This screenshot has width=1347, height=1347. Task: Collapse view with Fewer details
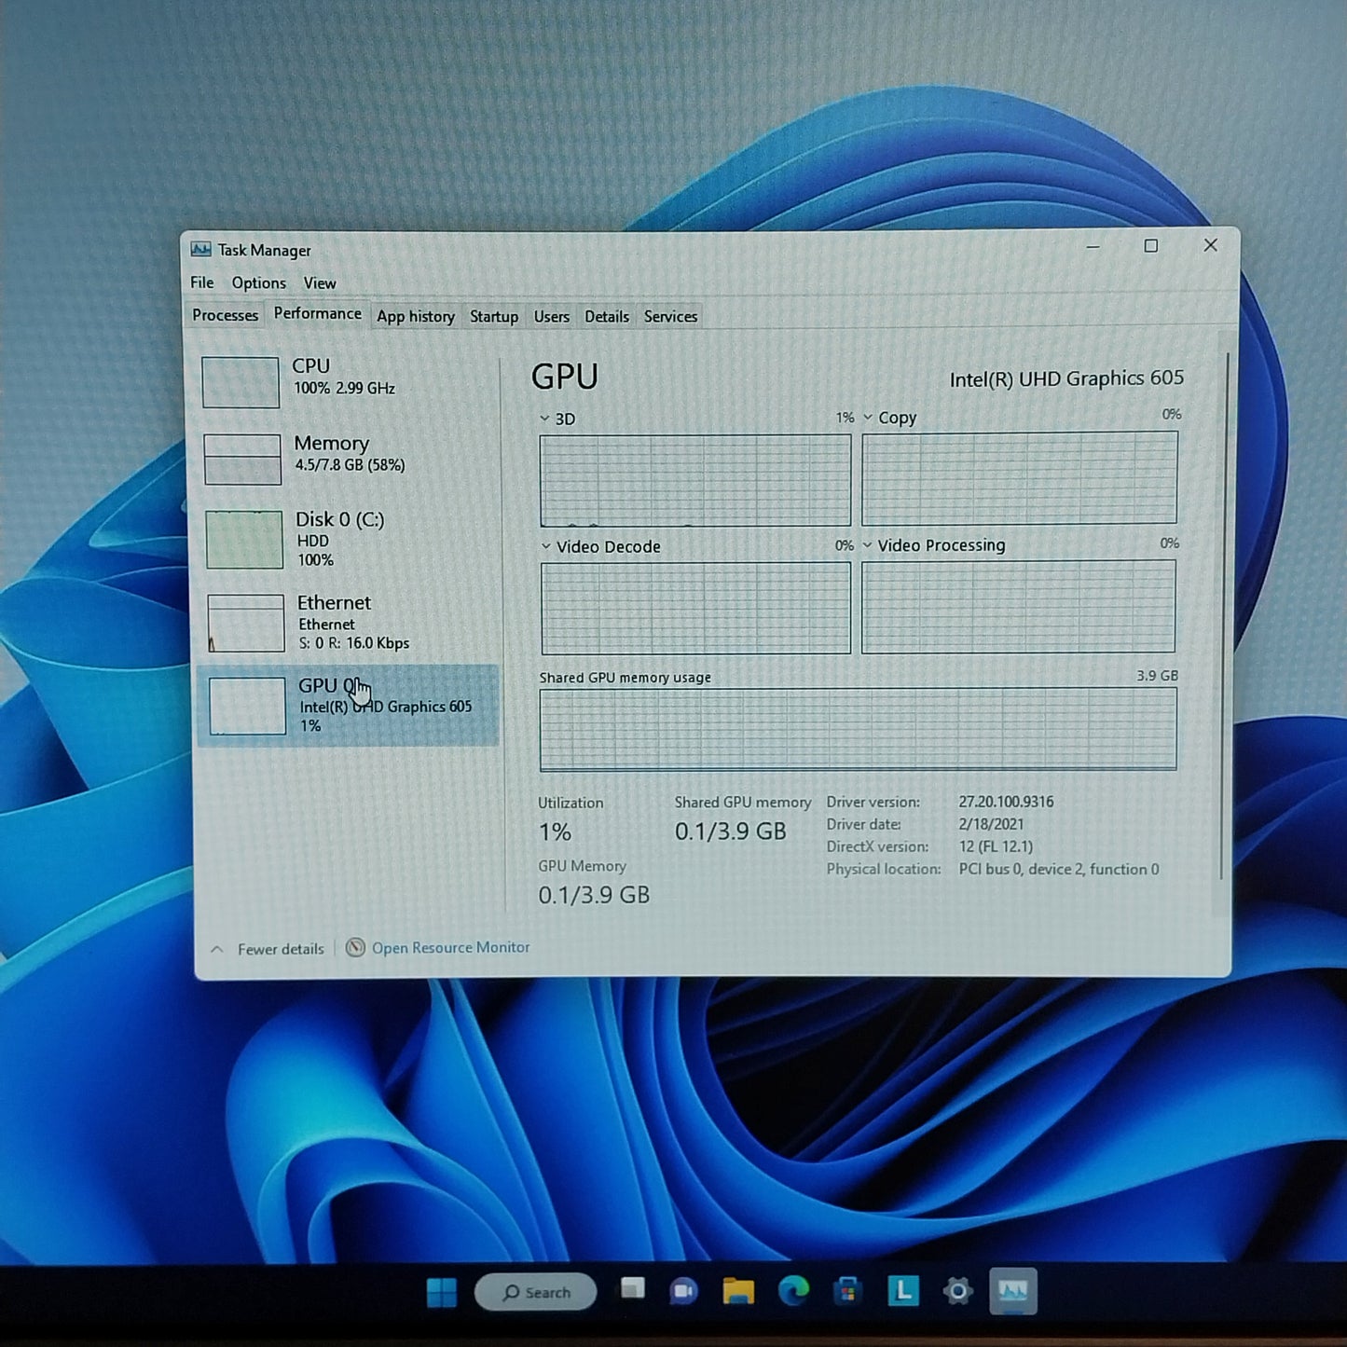281,949
